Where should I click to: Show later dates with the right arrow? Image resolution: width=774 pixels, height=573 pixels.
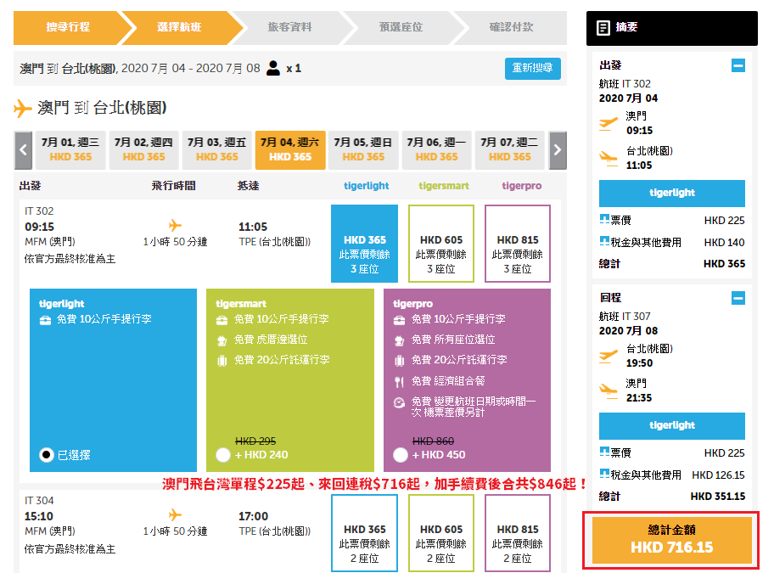[x=558, y=150]
